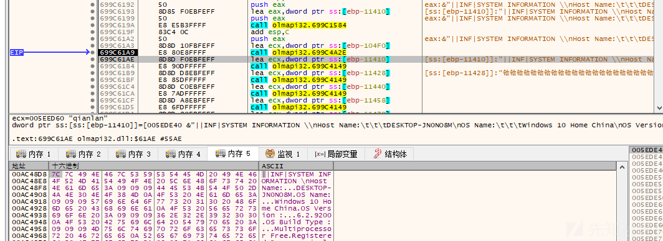Screen dimensions: 663x241
Task: Click the memory icon on 内存 4 tab
Action: pos(170,154)
